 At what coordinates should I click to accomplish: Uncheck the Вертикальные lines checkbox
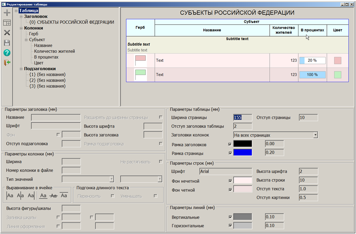(x=230, y=217)
